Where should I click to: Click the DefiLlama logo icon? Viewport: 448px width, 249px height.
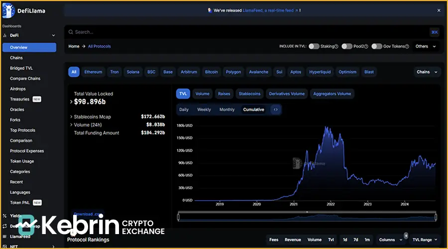8,10
